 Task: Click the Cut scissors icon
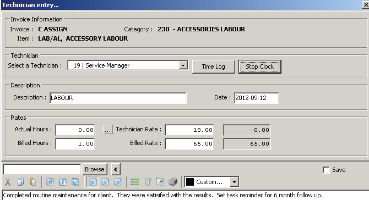8,182
